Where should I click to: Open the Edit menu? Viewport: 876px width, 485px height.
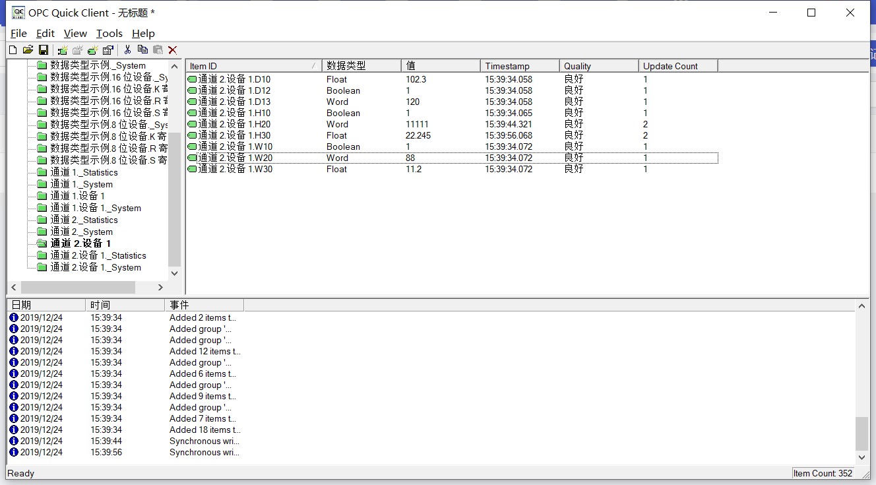coord(46,34)
